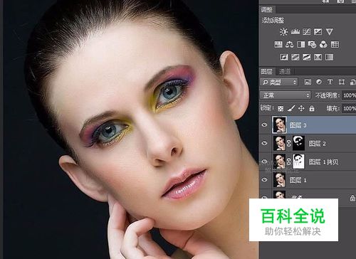Click lock icon on the background layer

(352, 198)
